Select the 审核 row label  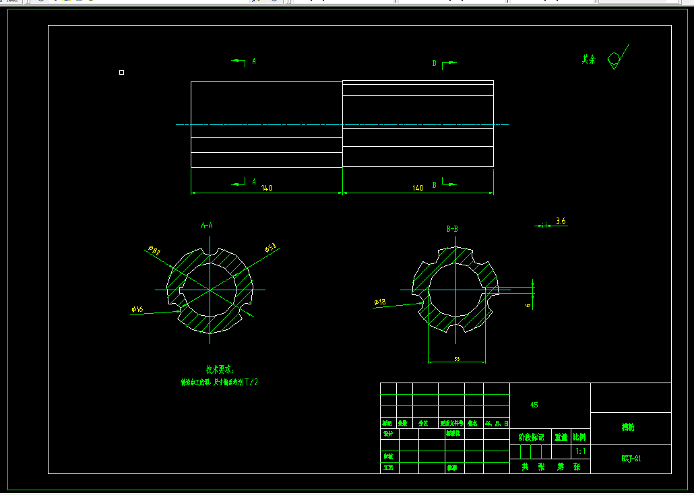point(388,456)
